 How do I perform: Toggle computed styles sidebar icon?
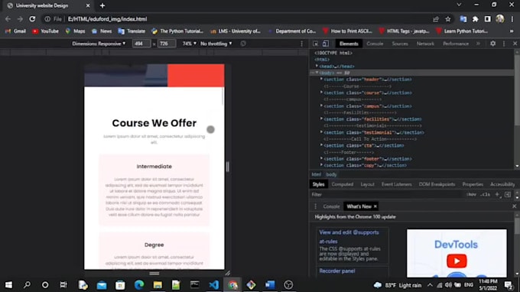pos(508,195)
